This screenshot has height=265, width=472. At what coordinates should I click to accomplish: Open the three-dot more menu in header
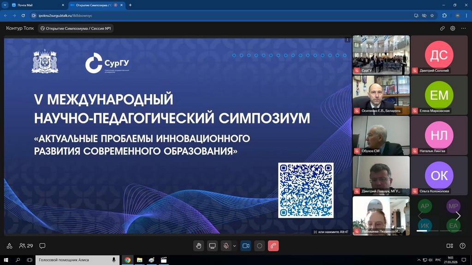click(x=463, y=28)
